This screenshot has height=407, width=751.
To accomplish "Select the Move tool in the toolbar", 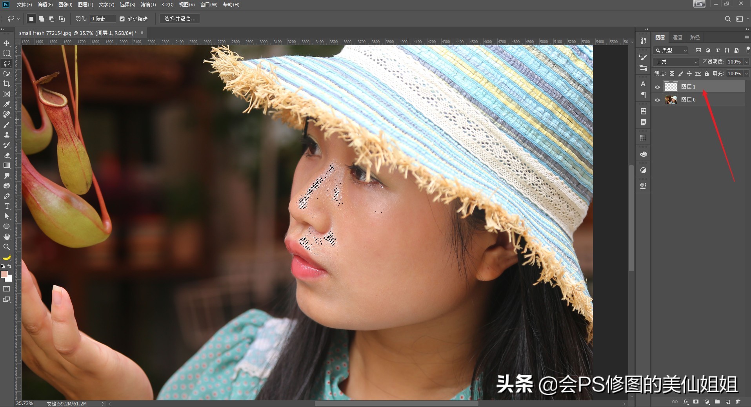I will point(6,42).
